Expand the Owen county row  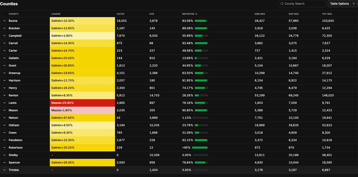(4, 133)
